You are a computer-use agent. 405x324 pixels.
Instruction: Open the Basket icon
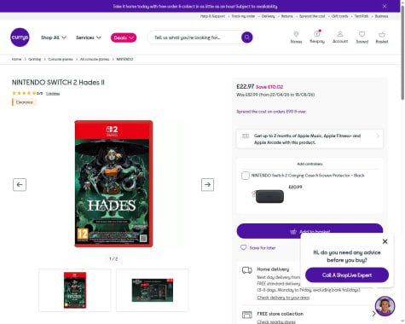click(x=382, y=38)
